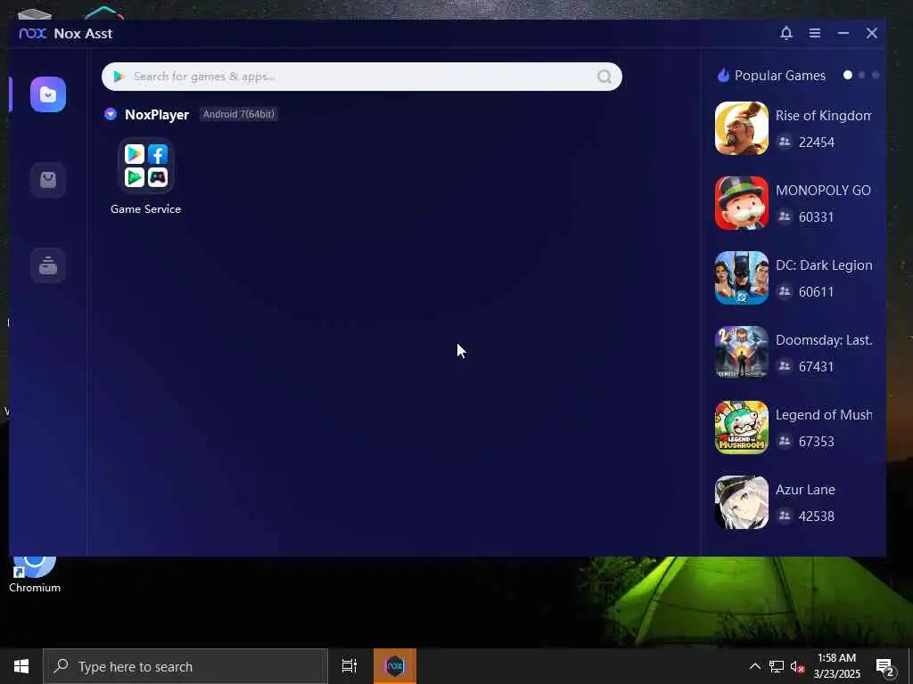This screenshot has width=913, height=684.
Task: Click the Azur Lane title
Action: pos(805,490)
